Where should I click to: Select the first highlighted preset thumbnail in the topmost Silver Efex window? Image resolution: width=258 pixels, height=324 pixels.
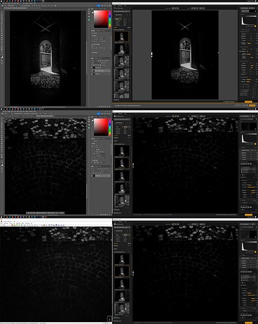(122, 36)
